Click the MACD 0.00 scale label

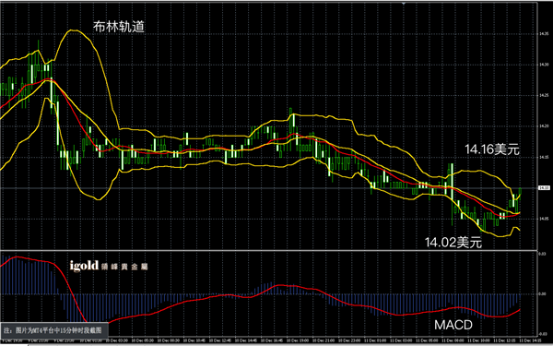pos(543,293)
